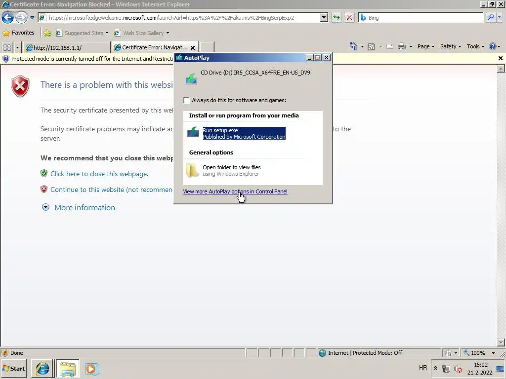Click the Back navigation arrow
The height and width of the screenshot is (379, 506).
[8, 17]
